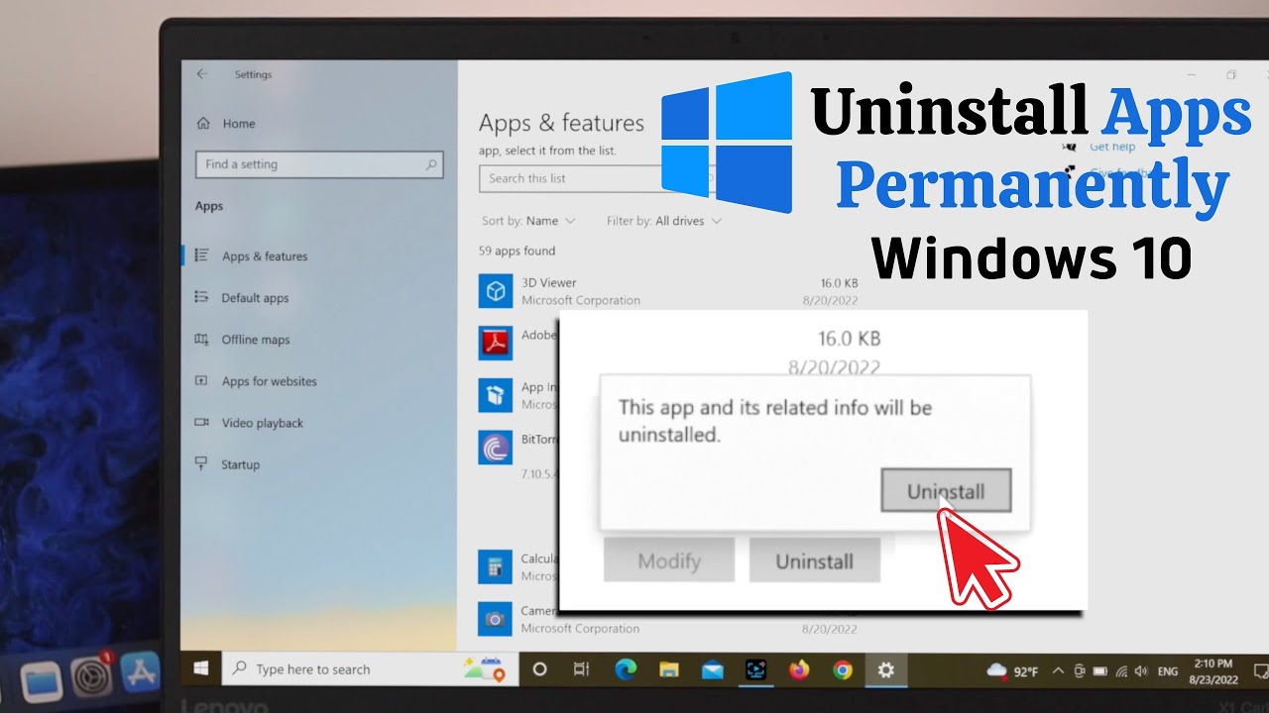Image resolution: width=1269 pixels, height=713 pixels.
Task: Open the 2:10 PM clock and calendar
Action: click(1211, 670)
